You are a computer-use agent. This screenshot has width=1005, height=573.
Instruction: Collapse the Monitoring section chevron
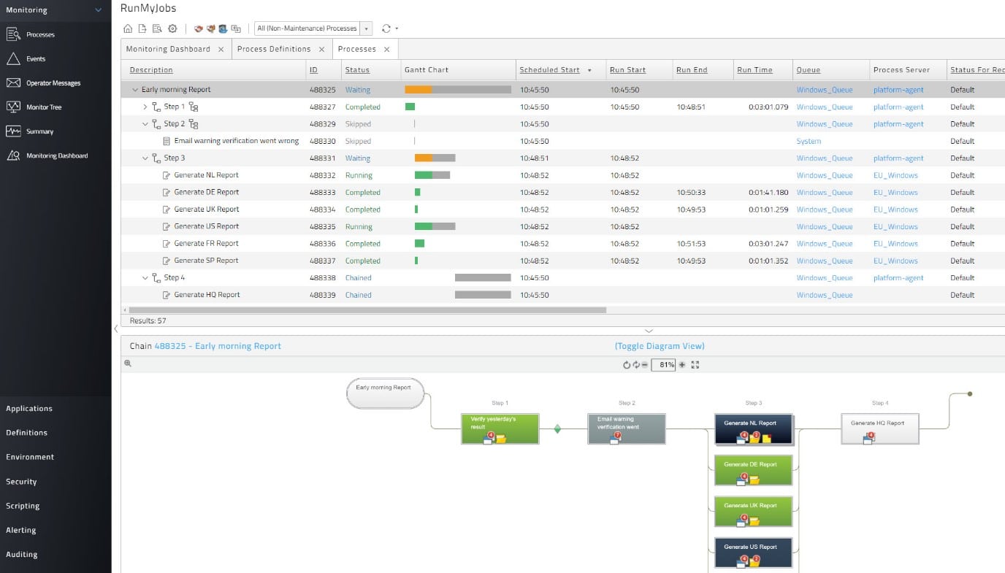[99, 10]
